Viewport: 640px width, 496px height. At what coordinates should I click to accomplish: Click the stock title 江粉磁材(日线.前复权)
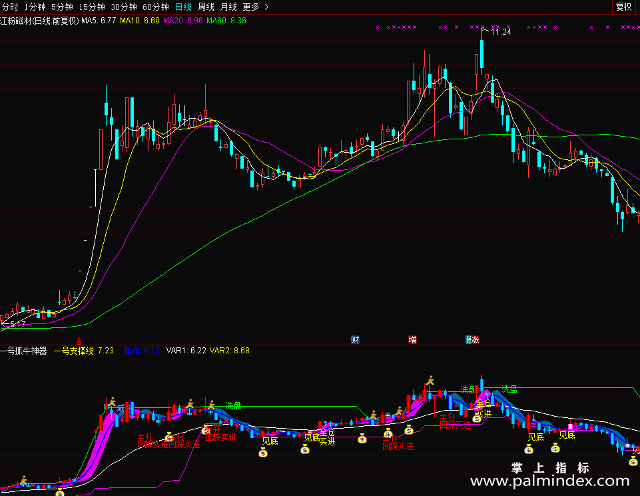click(x=39, y=21)
